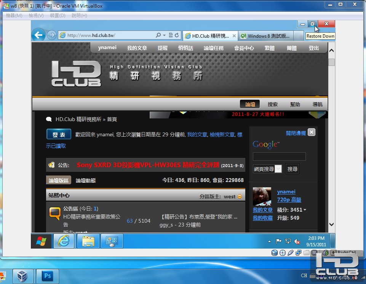Switch to Windows 8 測試版 tab

click(x=266, y=36)
